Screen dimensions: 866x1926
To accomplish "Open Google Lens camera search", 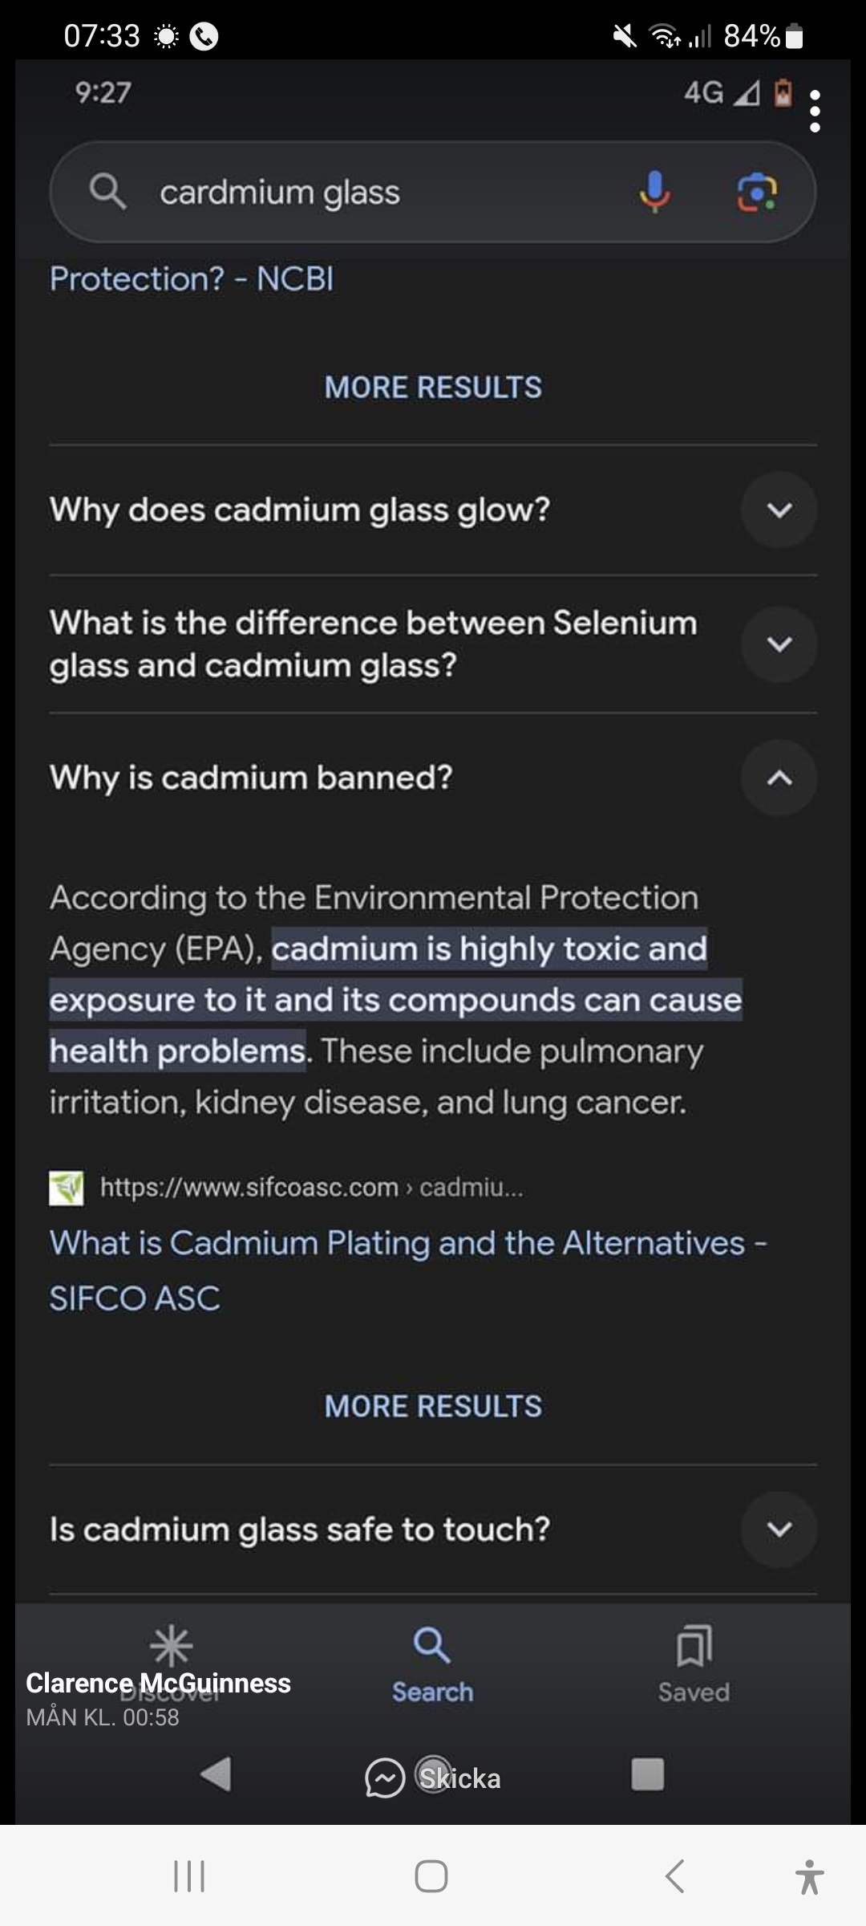I will point(757,192).
